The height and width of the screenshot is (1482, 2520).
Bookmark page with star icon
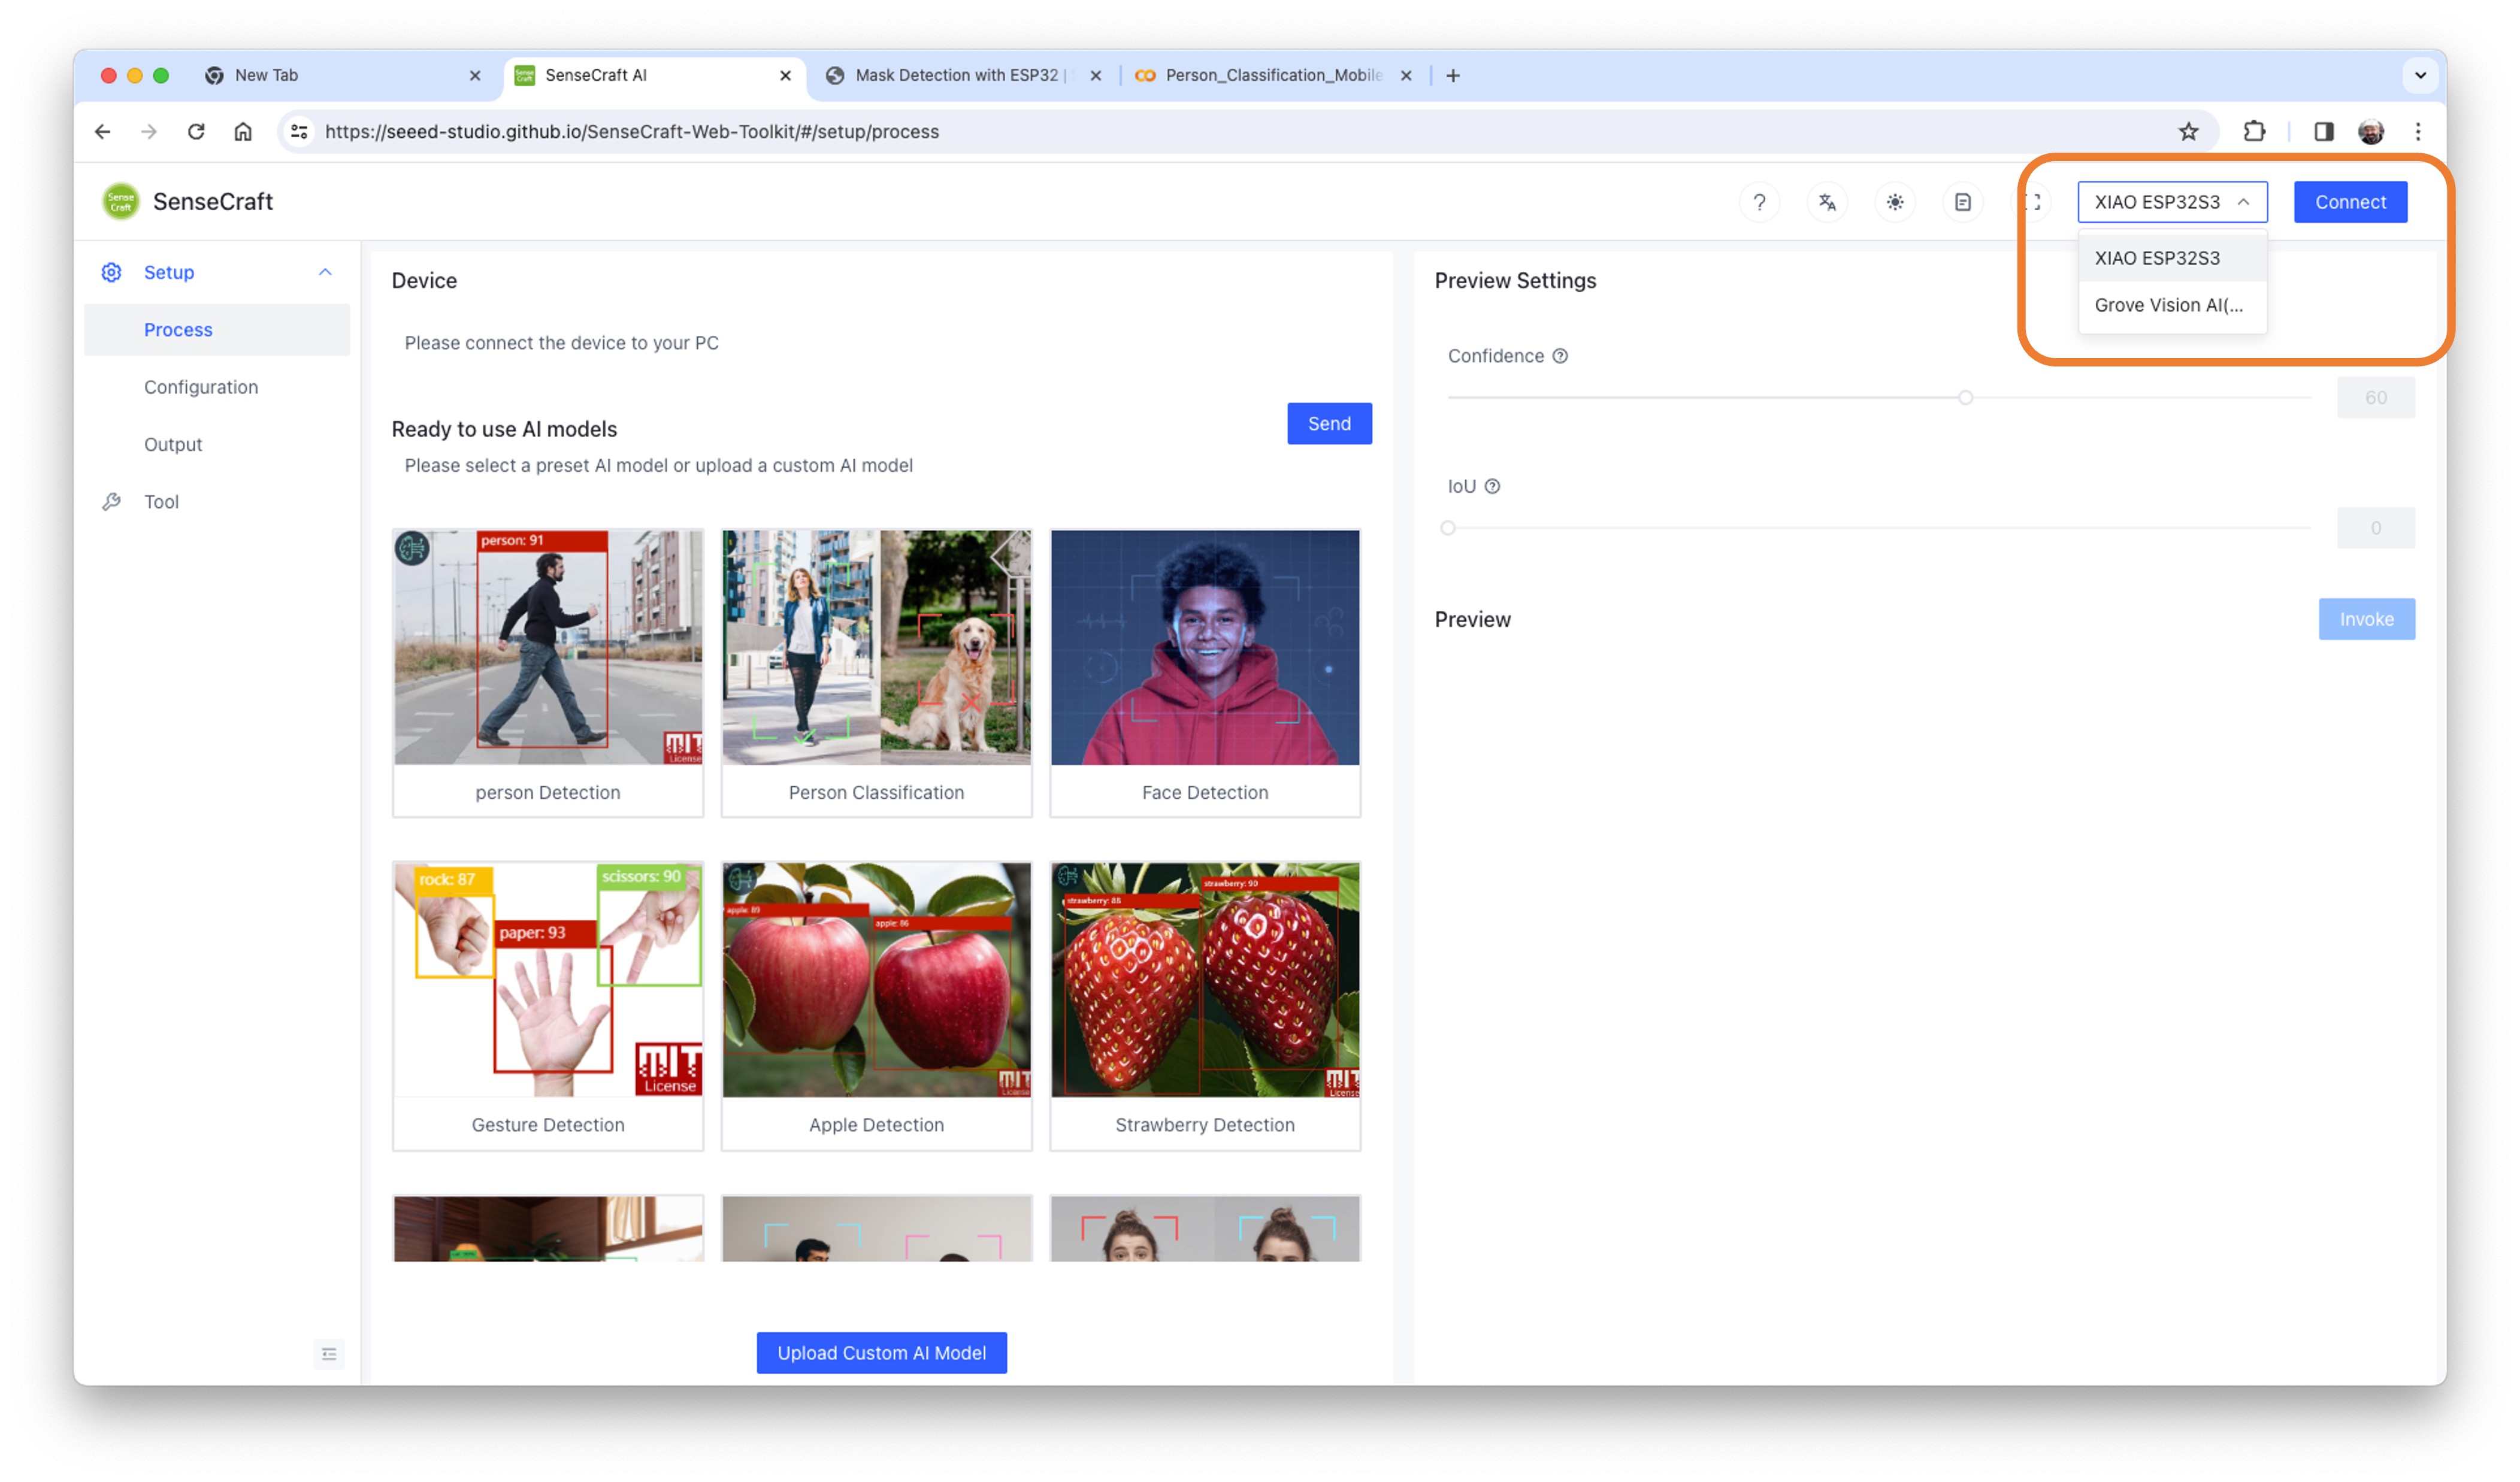click(2188, 131)
